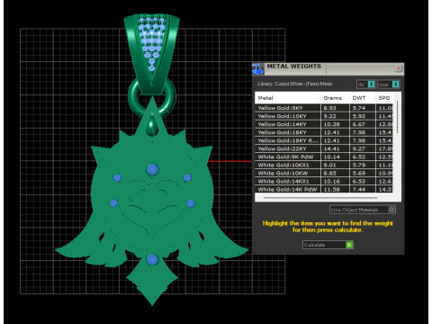Click the 11.58 grams value
432x324 pixels.
point(331,189)
